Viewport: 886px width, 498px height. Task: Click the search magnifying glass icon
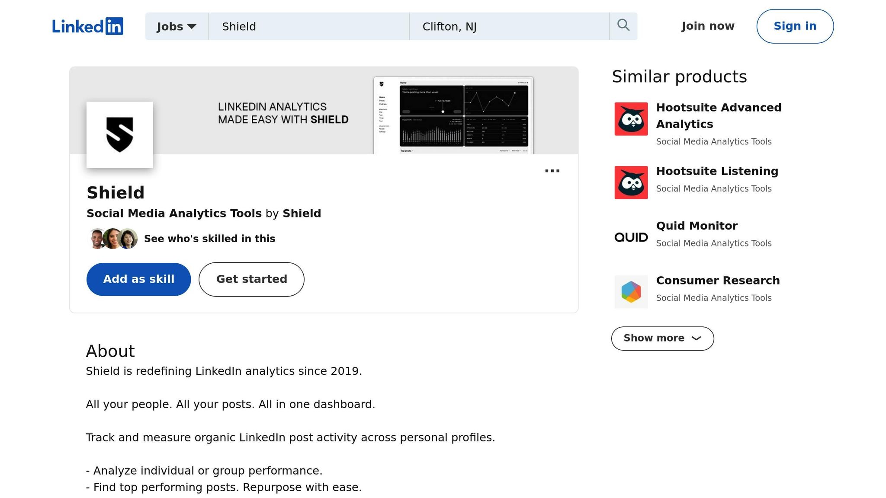click(623, 26)
